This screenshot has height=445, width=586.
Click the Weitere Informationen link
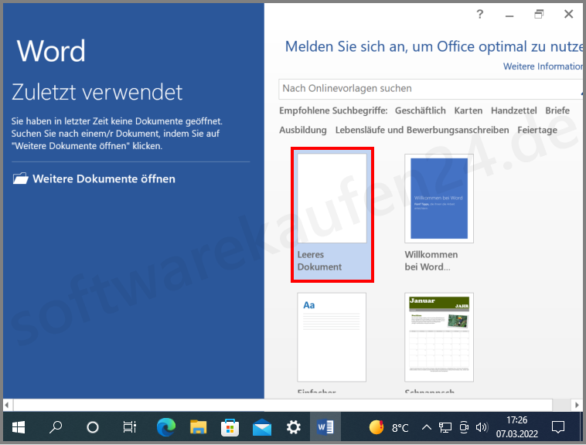[543, 66]
